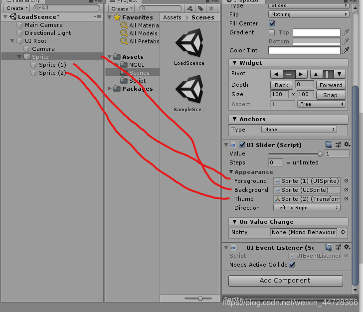Collapse the On Value Change section

pos(234,222)
